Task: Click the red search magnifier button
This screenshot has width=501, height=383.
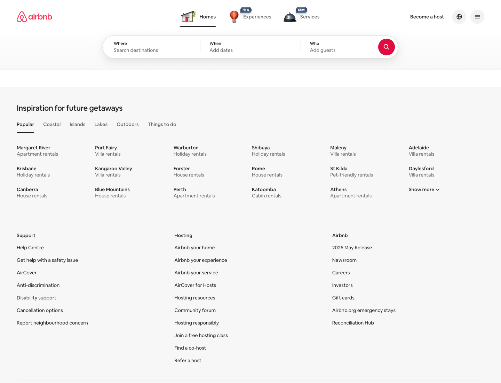Action: 386,47
